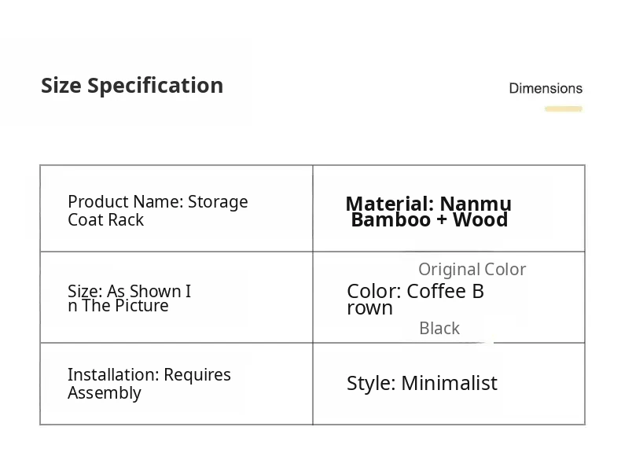The width and height of the screenshot is (621, 460).
Task: Click the 'Installation: Requires' text line
Action: [149, 374]
